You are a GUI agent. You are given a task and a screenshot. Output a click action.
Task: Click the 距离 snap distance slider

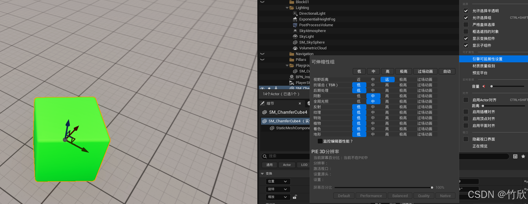pos(503,106)
